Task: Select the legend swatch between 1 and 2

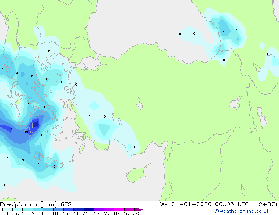Action: click(x=28, y=209)
